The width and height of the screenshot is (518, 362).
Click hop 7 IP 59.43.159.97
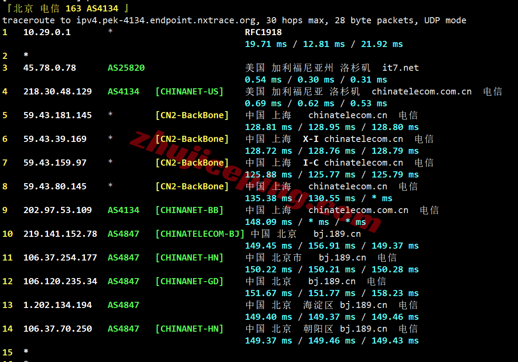(x=55, y=163)
